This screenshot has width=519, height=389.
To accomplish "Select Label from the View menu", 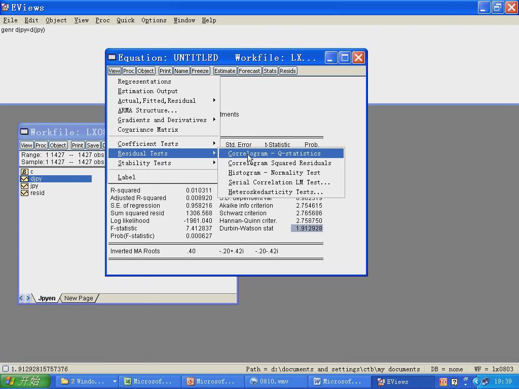I will pos(164,177).
